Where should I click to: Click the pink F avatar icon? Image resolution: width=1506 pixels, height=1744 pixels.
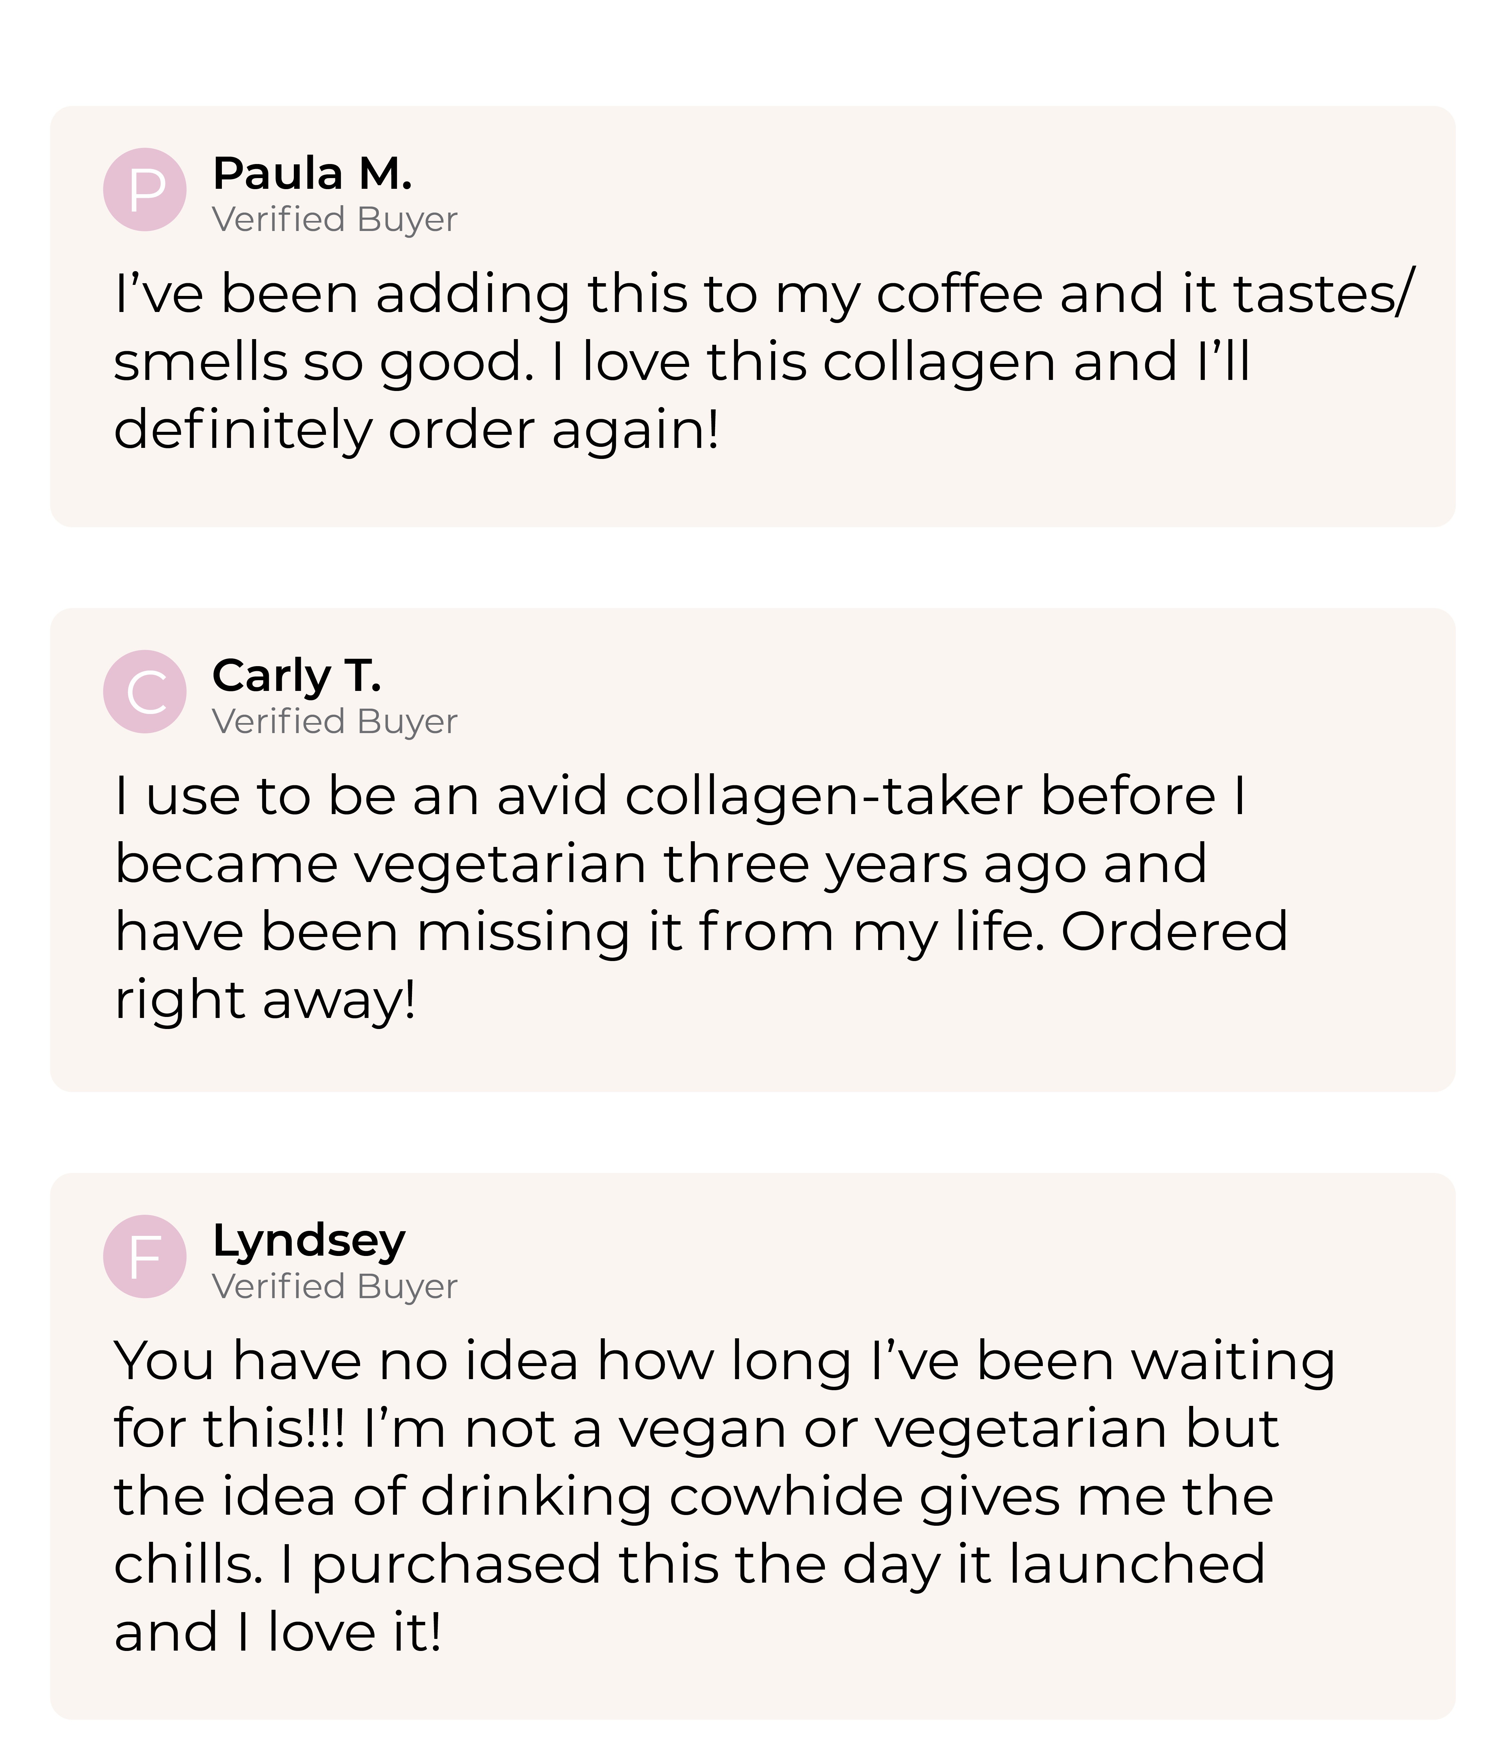click(x=145, y=1257)
